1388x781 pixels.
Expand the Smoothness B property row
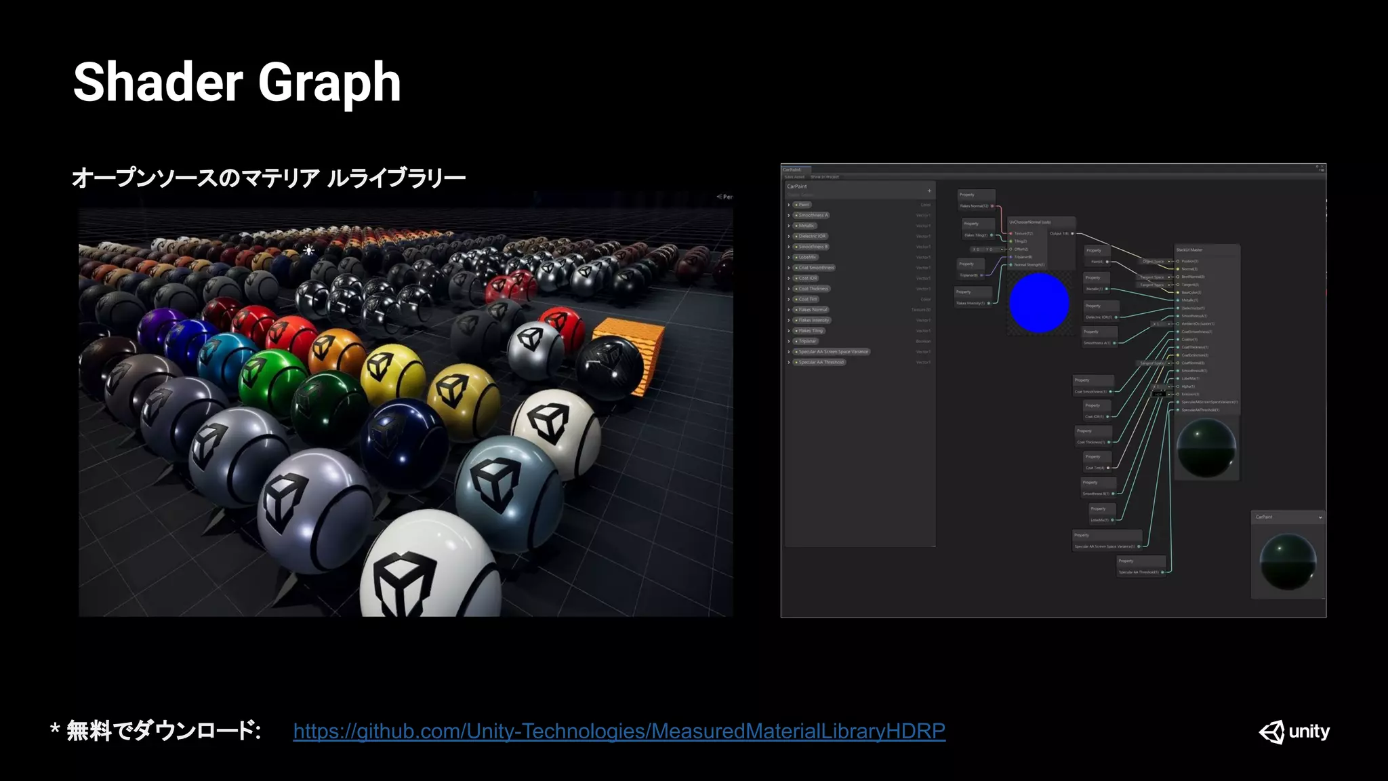click(x=789, y=247)
